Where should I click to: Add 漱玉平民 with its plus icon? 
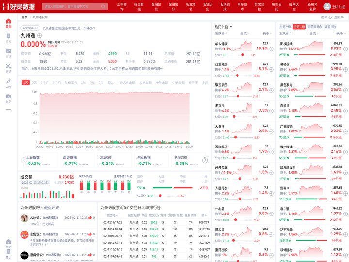[271, 90]
